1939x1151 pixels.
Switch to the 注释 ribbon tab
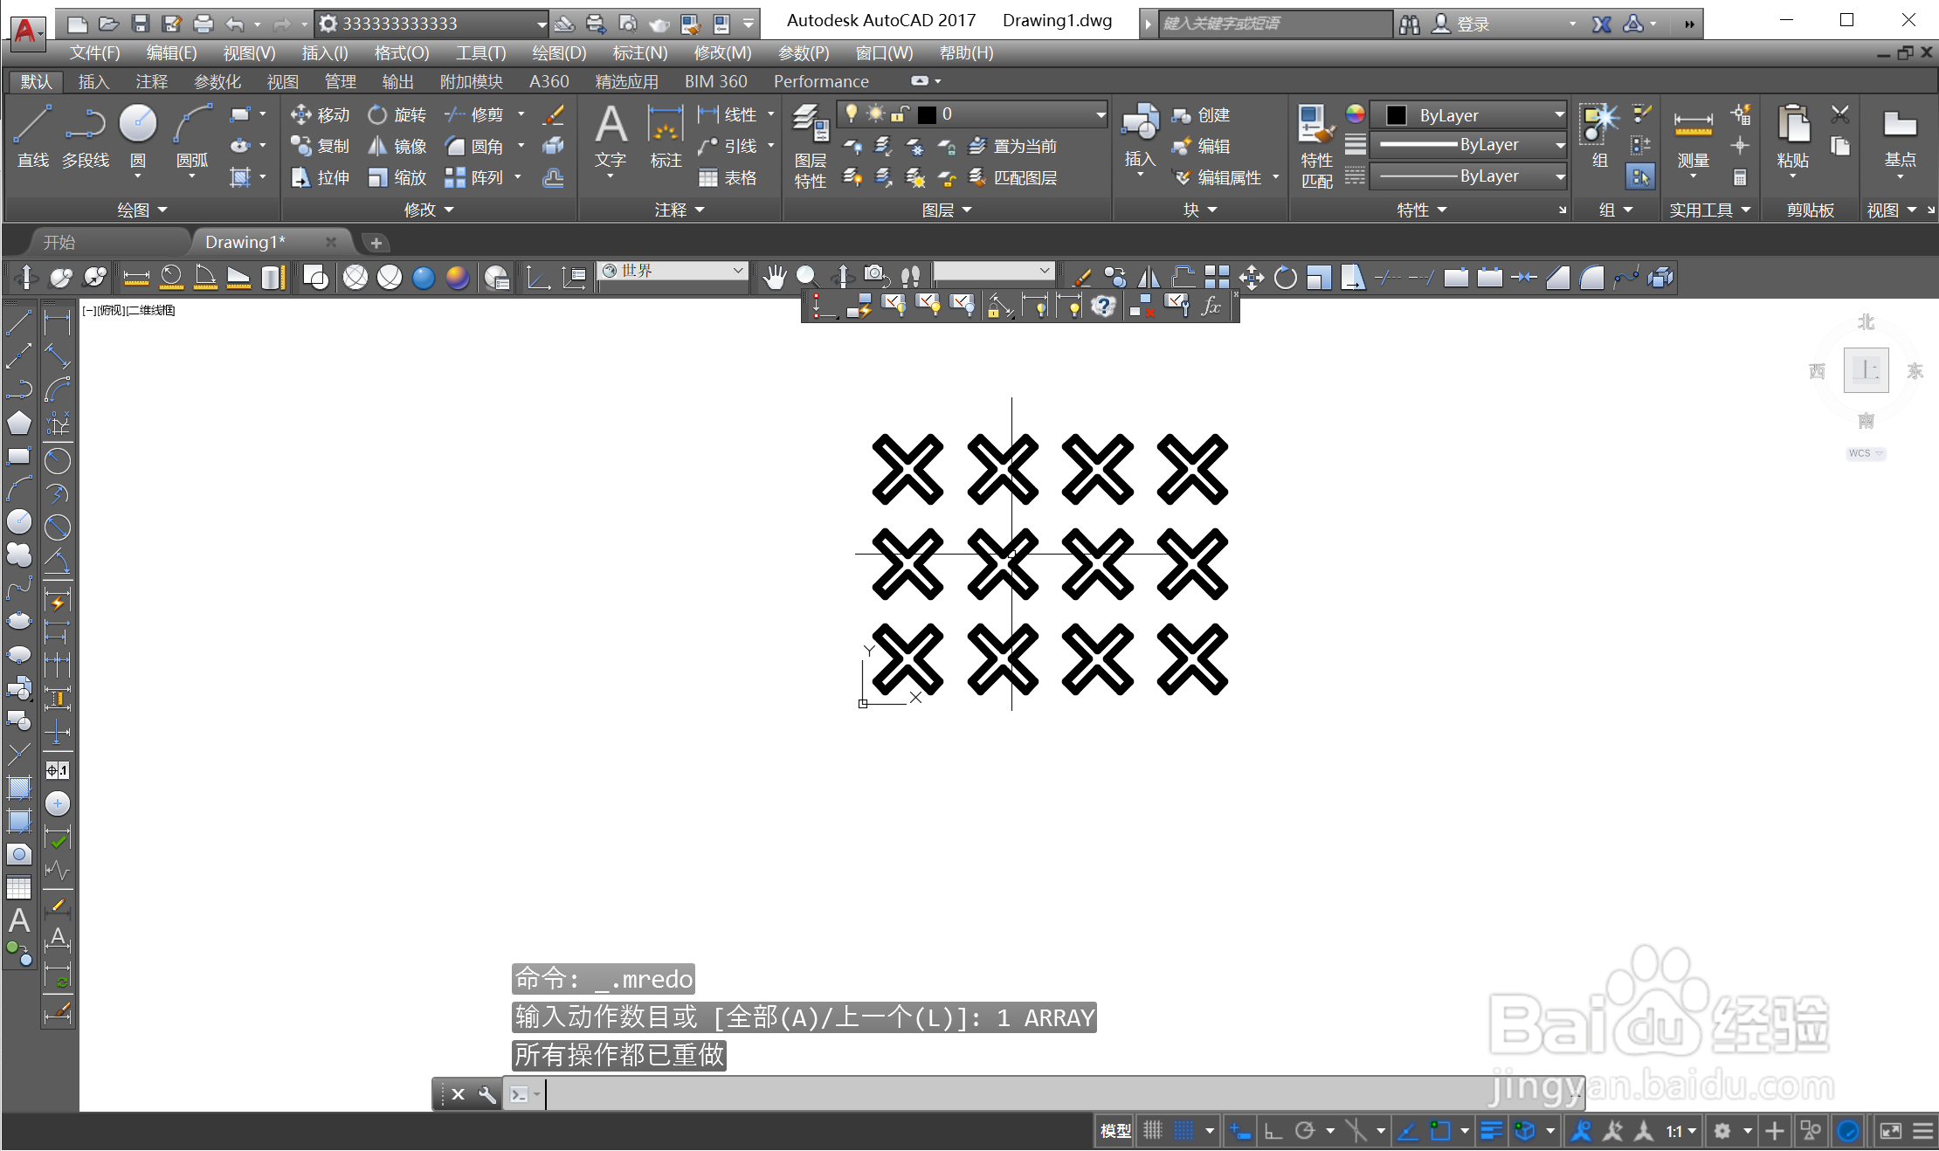click(x=151, y=81)
